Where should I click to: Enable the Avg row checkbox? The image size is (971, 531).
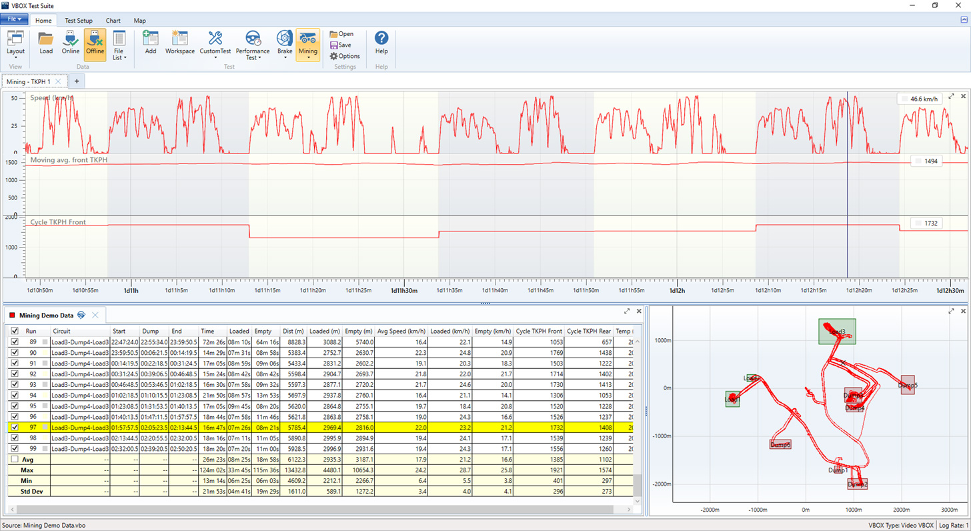[15, 459]
